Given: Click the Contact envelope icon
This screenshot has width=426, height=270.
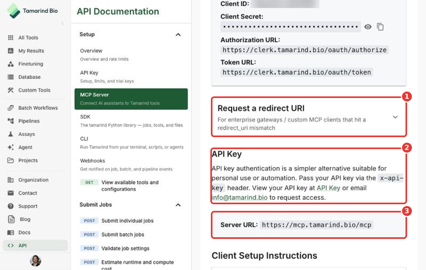Looking at the screenshot, I should [x=11, y=193].
